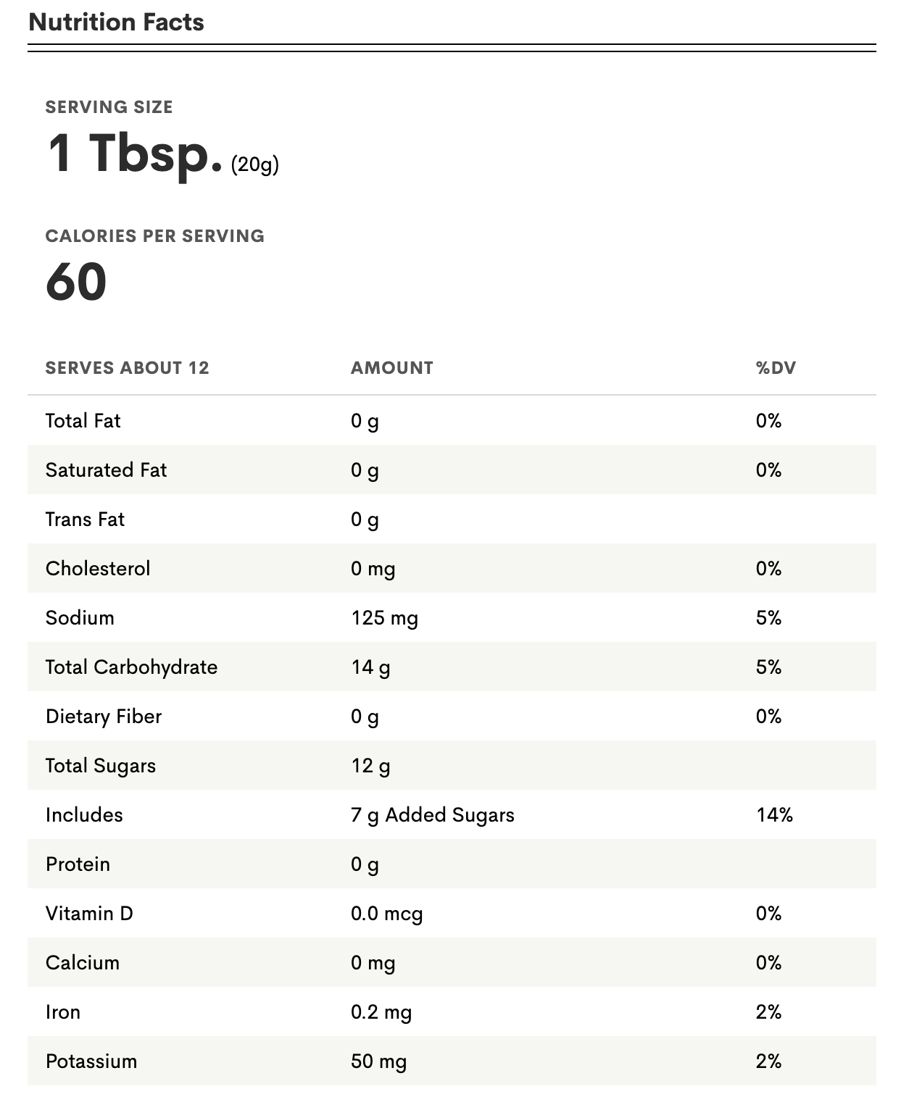Click the 60 calories per serving value

click(x=76, y=282)
